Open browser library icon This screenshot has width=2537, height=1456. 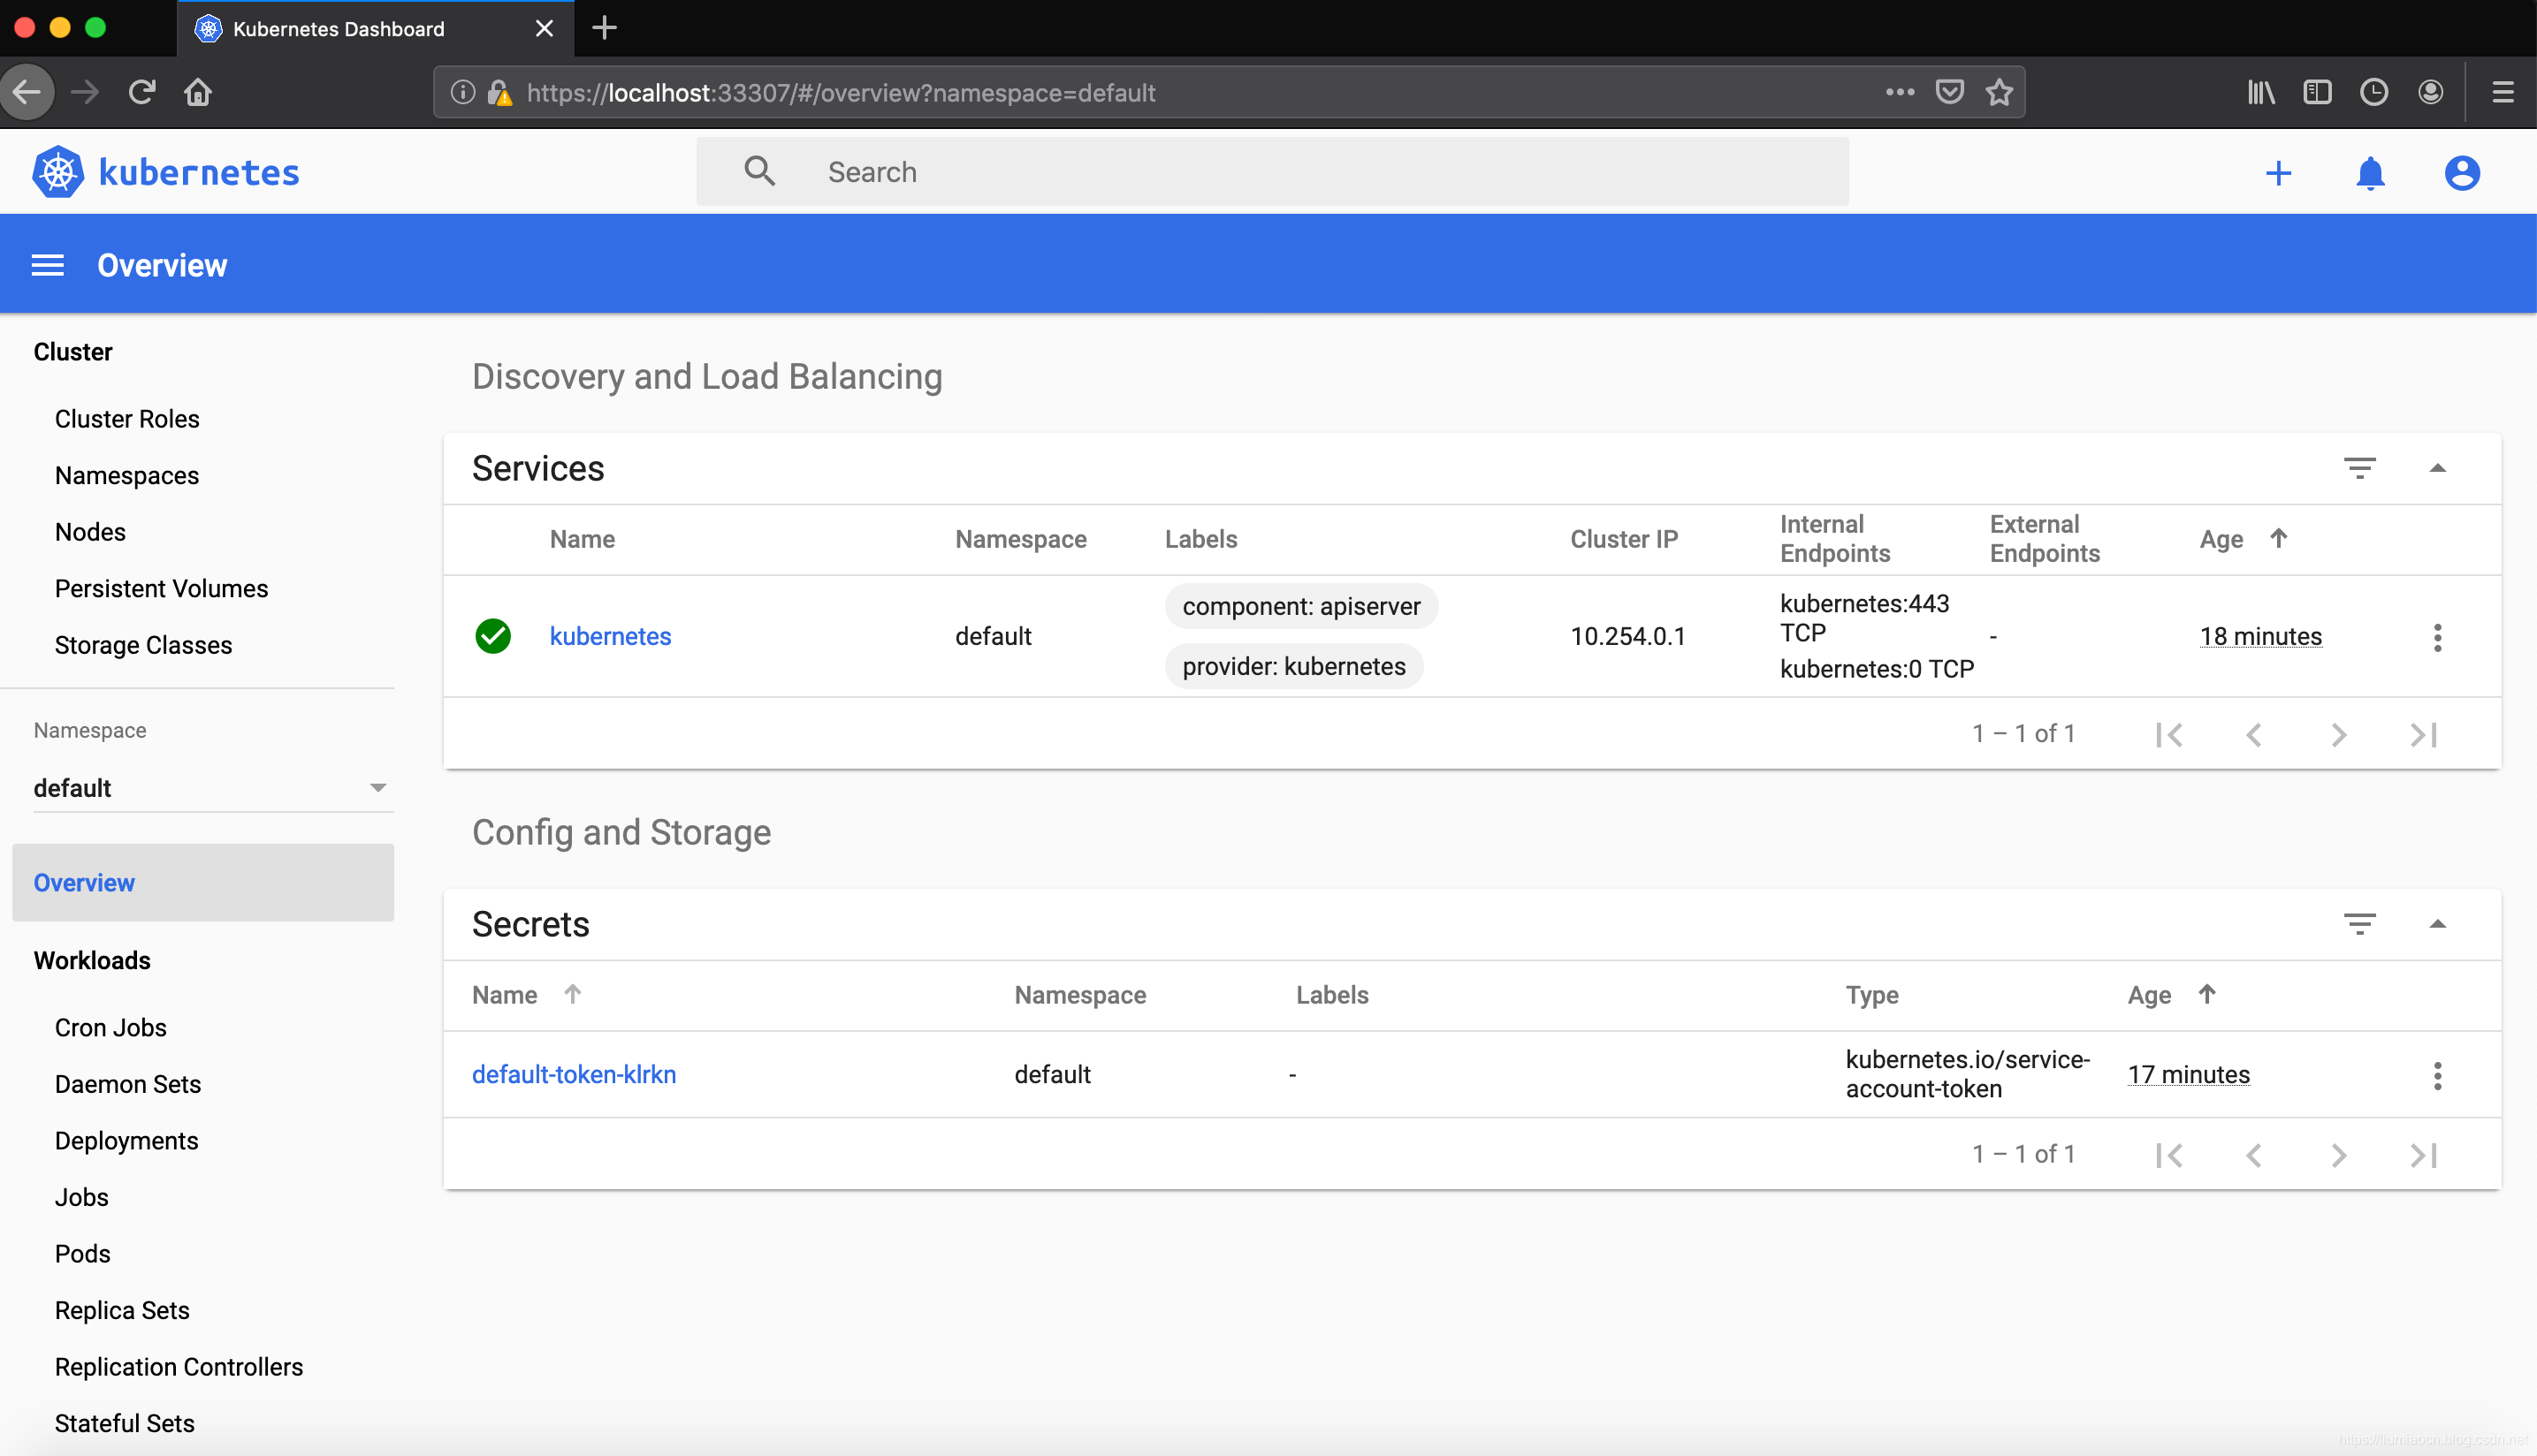tap(2261, 92)
